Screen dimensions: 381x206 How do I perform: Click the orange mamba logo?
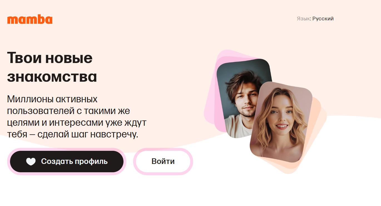pyautogui.click(x=30, y=20)
